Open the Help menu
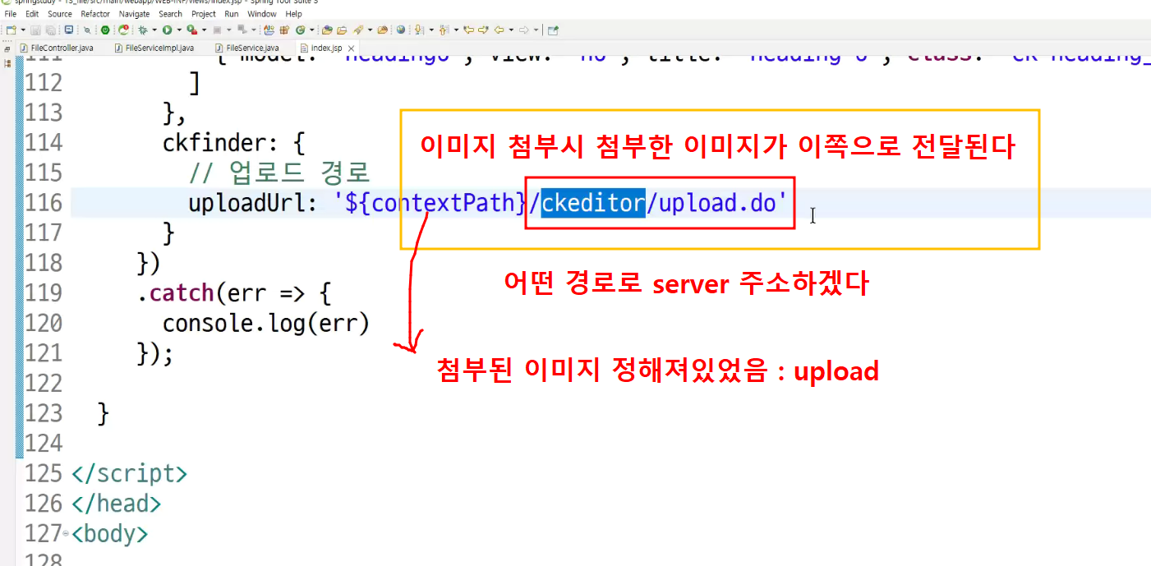The image size is (1151, 566). pos(293,14)
